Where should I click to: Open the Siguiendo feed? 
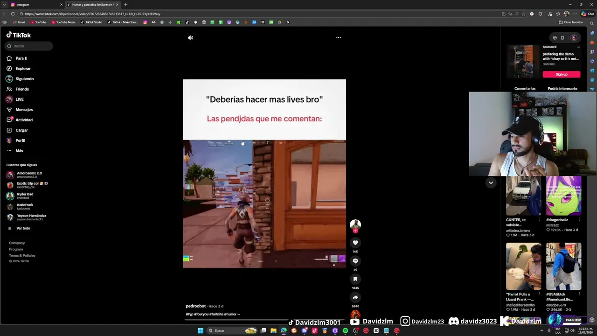point(24,79)
